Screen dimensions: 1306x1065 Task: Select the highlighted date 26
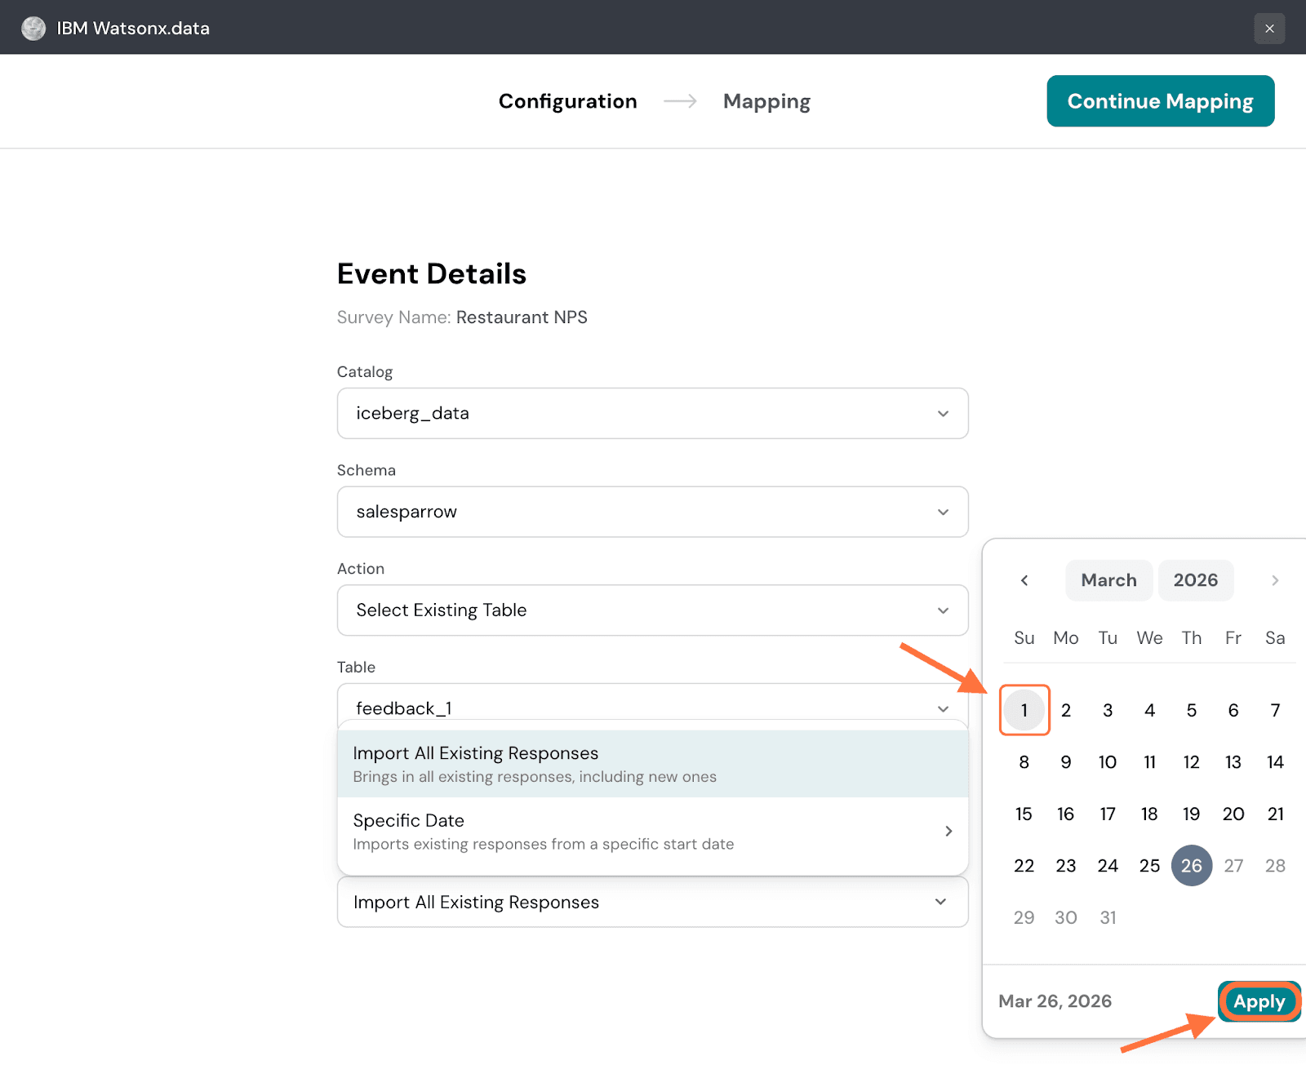pyautogui.click(x=1191, y=866)
